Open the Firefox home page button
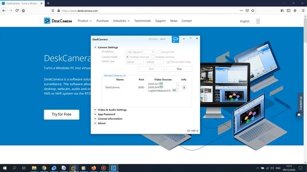Screen dimensions: 307x172 (x=24, y=11)
